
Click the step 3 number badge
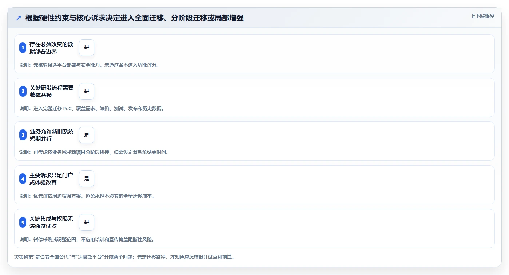pyautogui.click(x=23, y=135)
